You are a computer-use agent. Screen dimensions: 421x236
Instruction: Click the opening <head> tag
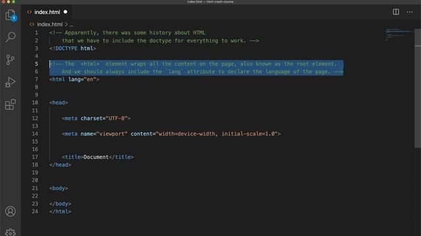coord(59,102)
